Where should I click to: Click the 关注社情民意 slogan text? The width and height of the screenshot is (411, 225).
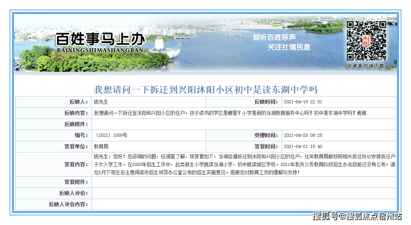[x=289, y=47]
